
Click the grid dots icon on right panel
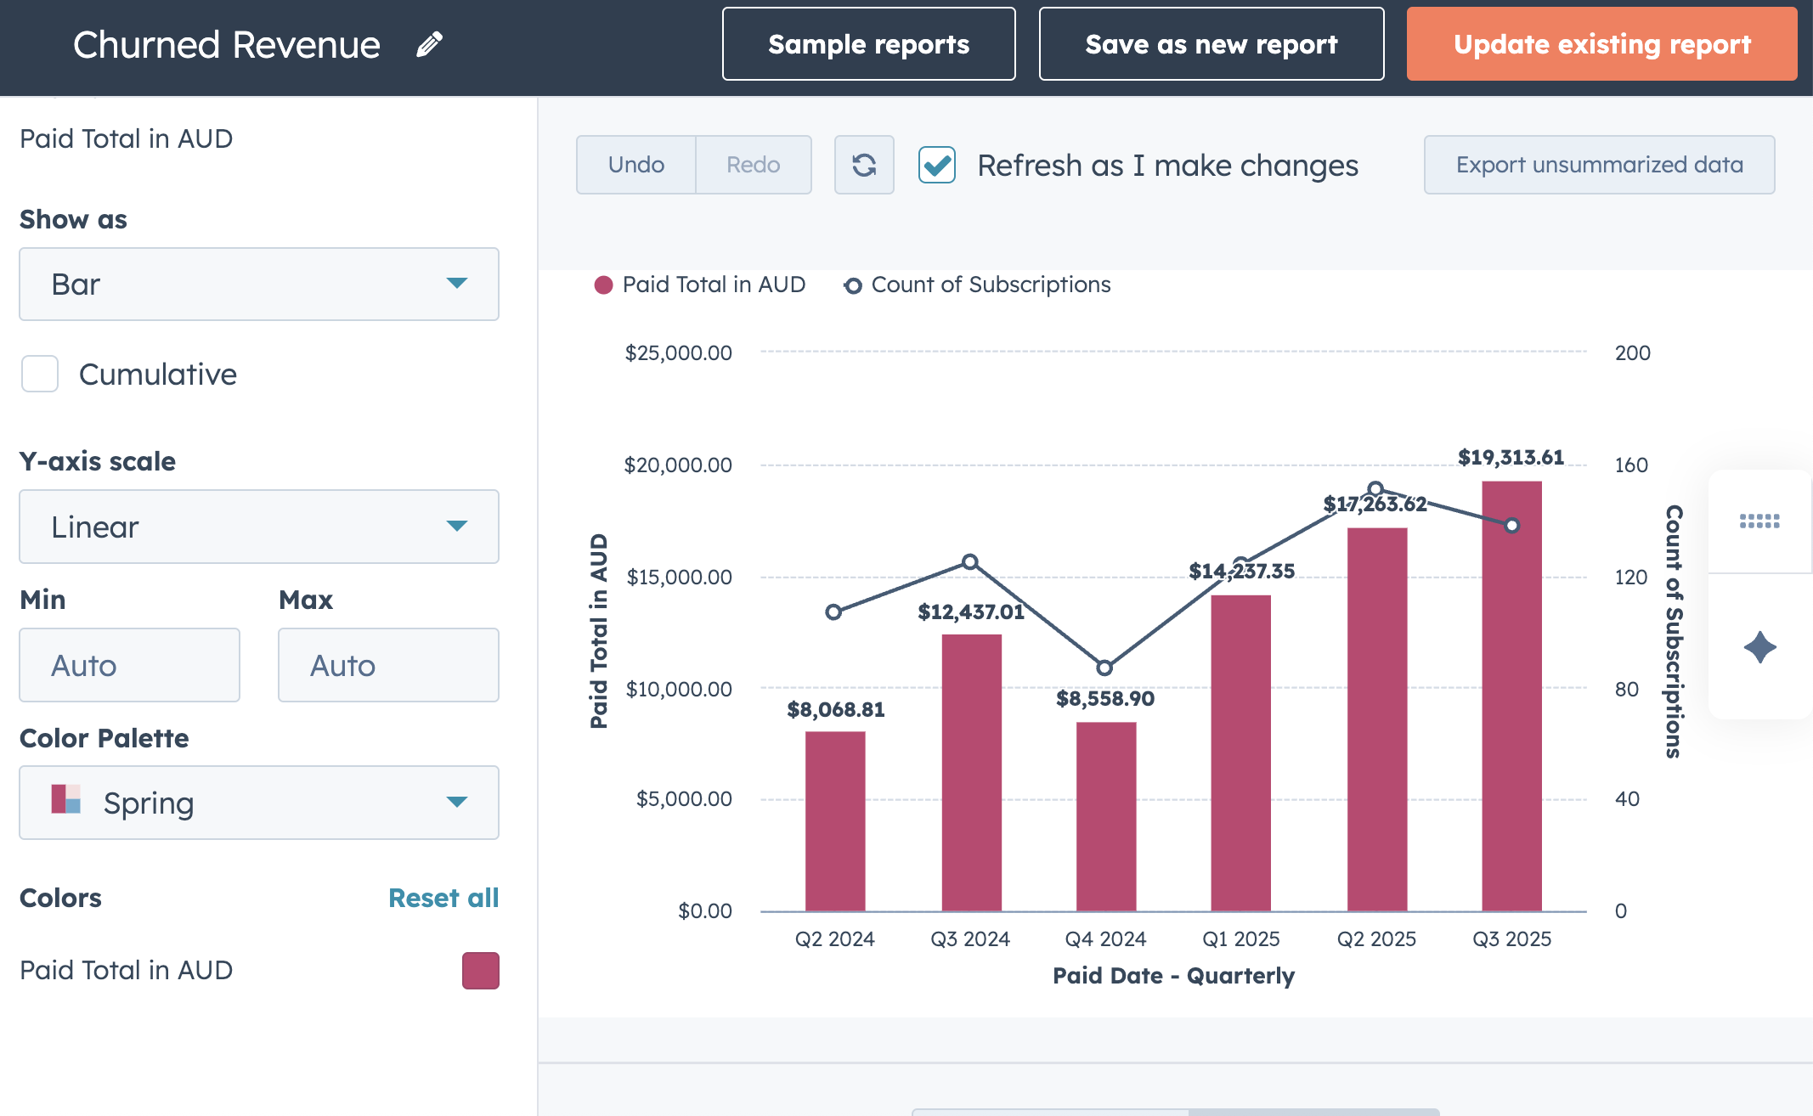1759,521
